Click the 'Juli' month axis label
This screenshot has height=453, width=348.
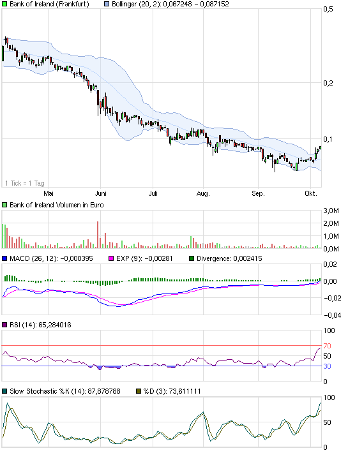(153, 193)
